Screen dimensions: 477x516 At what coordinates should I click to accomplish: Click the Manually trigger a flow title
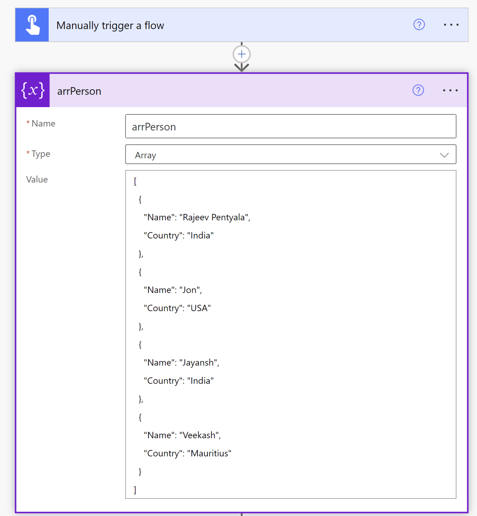tap(110, 25)
